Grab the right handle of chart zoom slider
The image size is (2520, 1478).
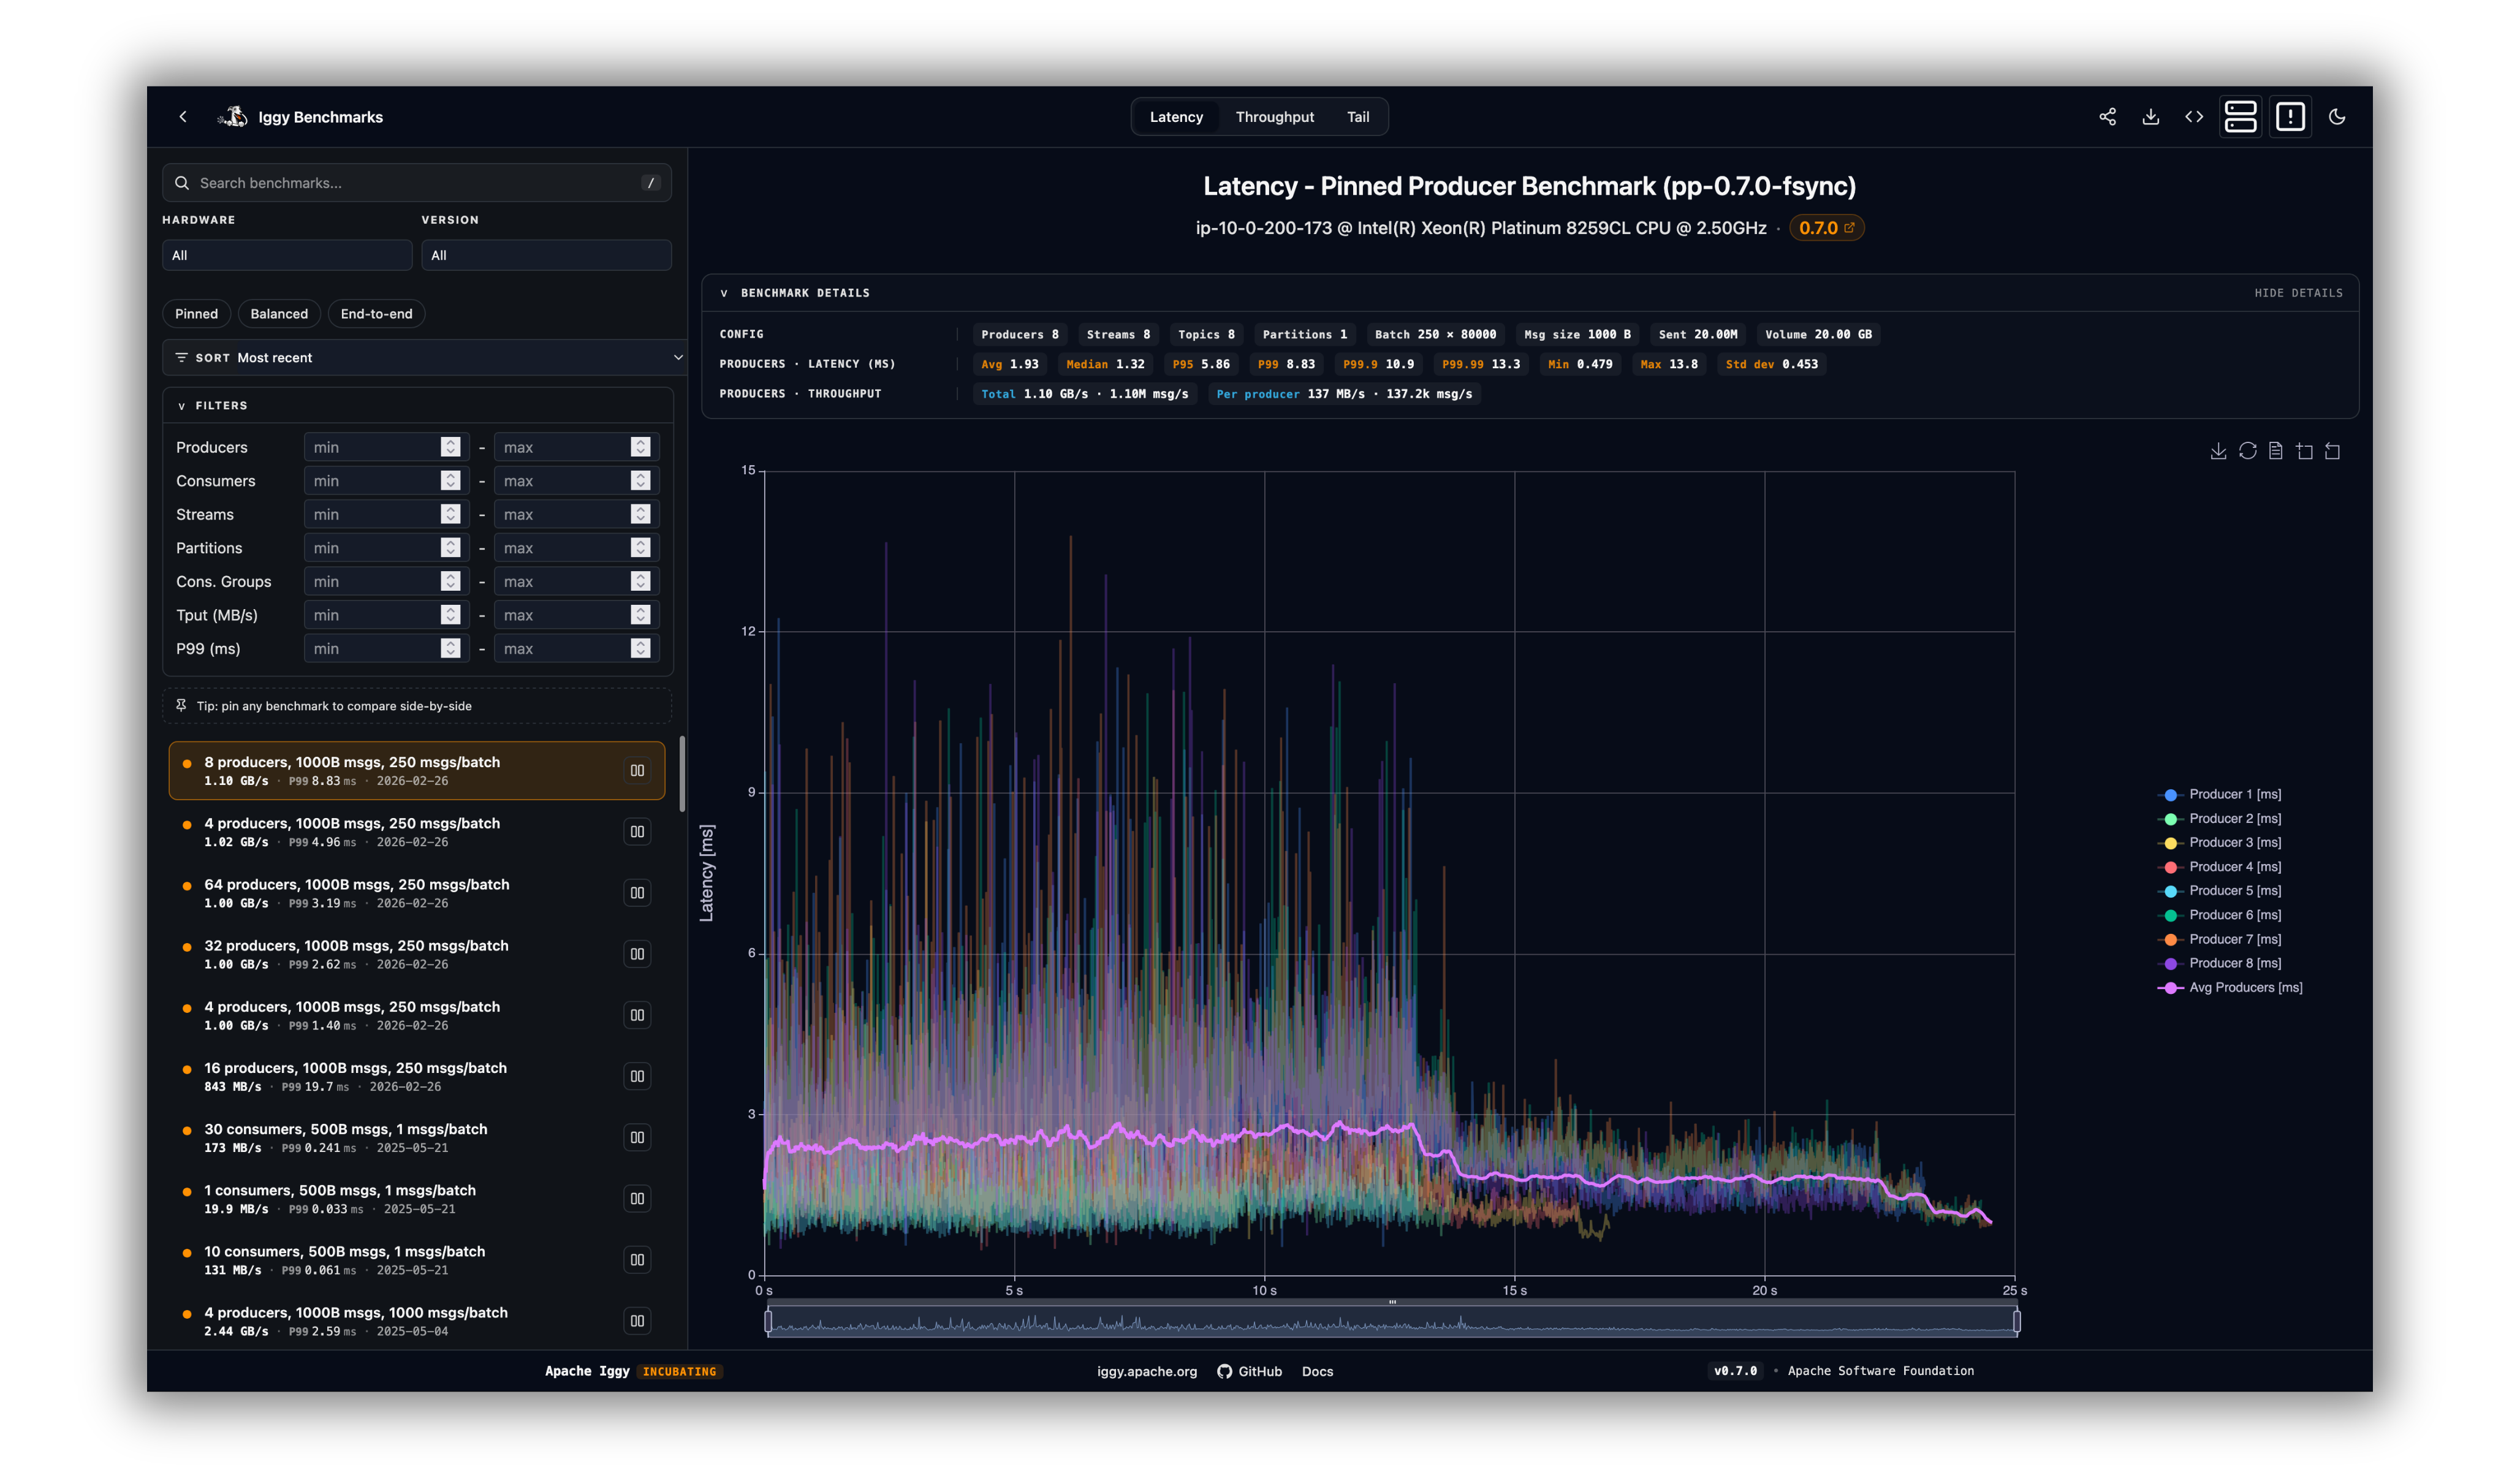coord(2016,1322)
